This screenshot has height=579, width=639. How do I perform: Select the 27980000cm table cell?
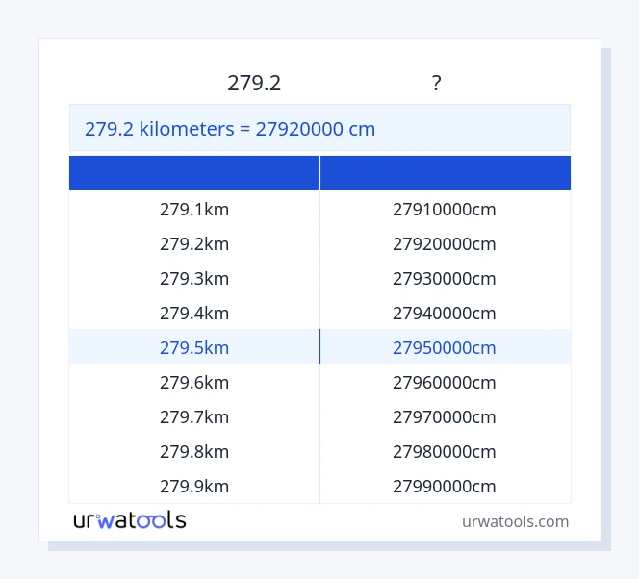(445, 452)
